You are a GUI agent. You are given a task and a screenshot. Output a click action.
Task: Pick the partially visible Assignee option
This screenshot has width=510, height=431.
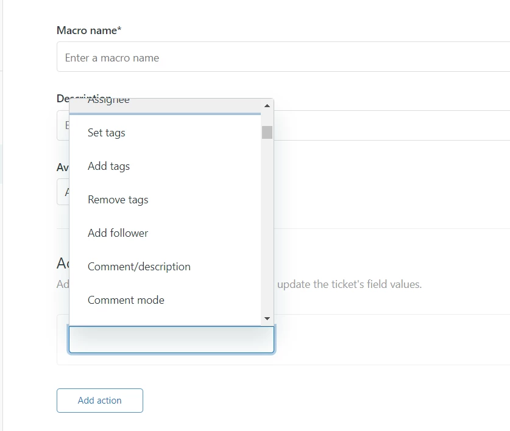click(x=108, y=101)
